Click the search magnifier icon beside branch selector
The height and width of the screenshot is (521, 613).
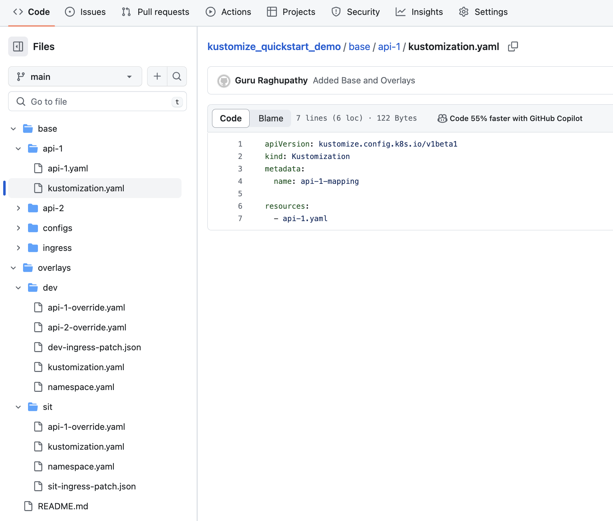177,76
